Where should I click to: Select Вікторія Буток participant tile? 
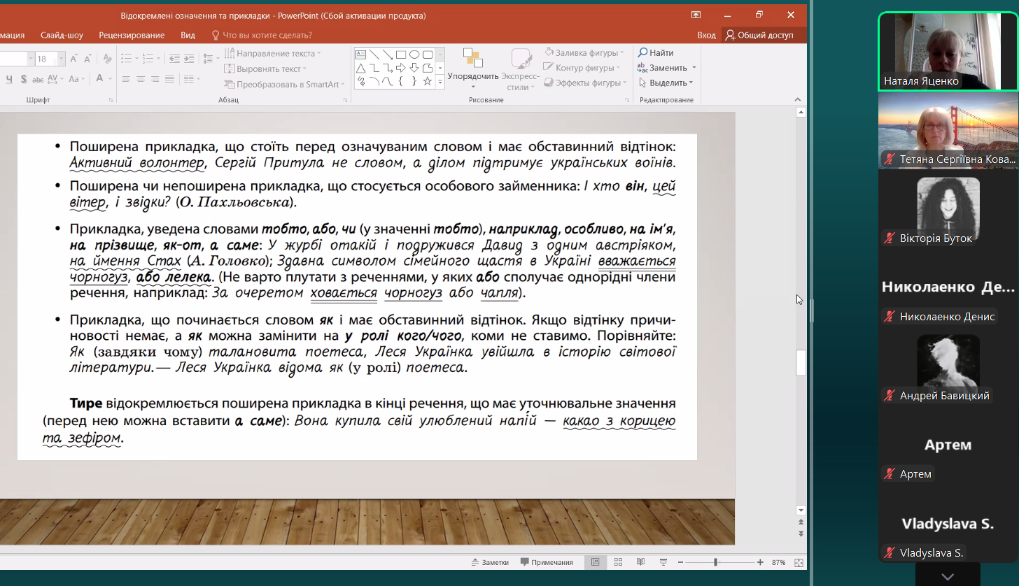(x=948, y=209)
